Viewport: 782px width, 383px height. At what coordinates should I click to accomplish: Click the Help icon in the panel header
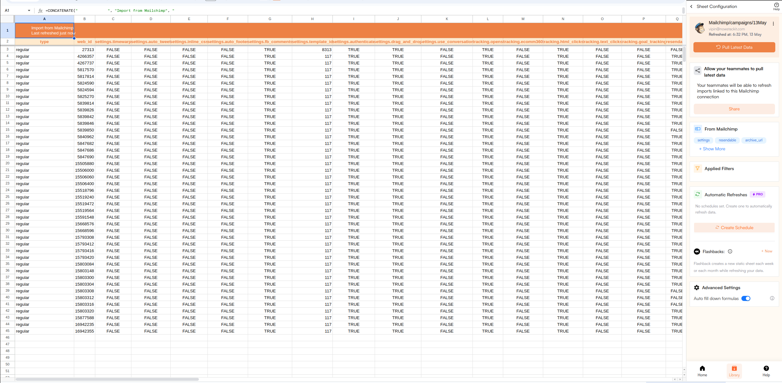tap(776, 6)
